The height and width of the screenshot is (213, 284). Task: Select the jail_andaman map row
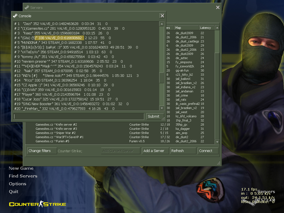coord(191,91)
